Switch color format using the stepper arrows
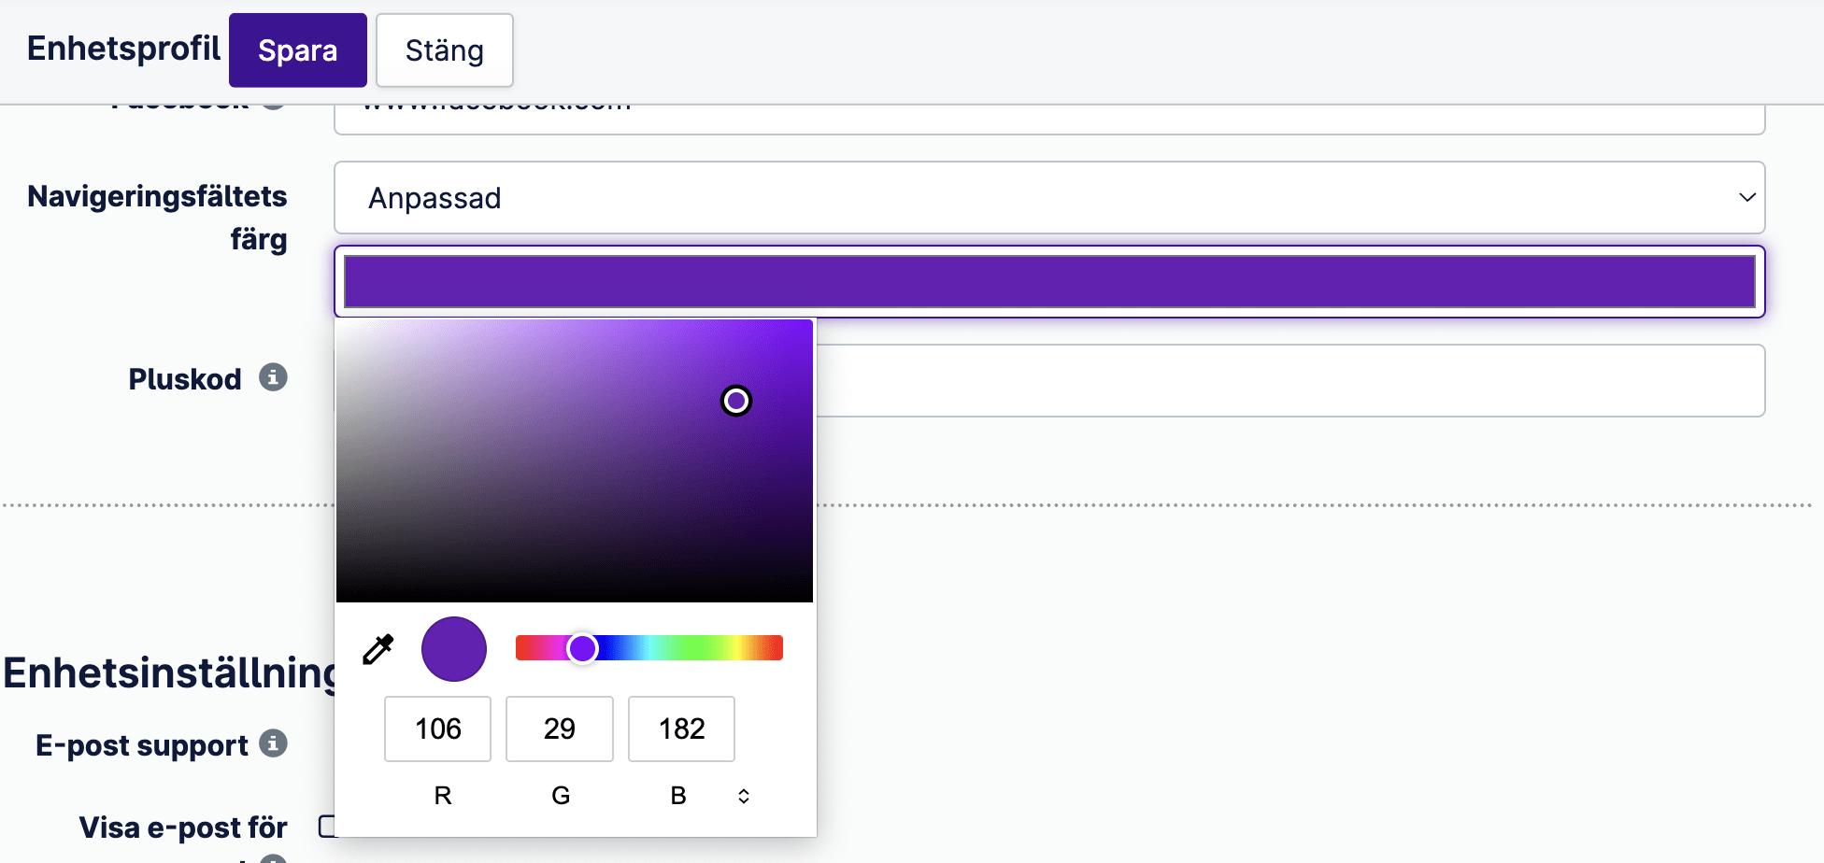The height and width of the screenshot is (863, 1824). point(743,795)
